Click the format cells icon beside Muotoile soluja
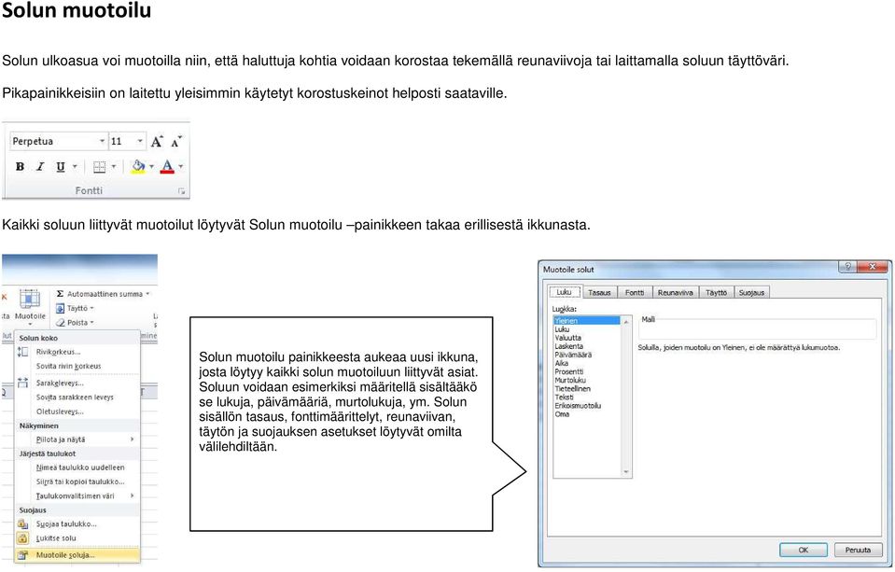Image resolution: width=895 pixels, height=572 pixels. (x=22, y=555)
